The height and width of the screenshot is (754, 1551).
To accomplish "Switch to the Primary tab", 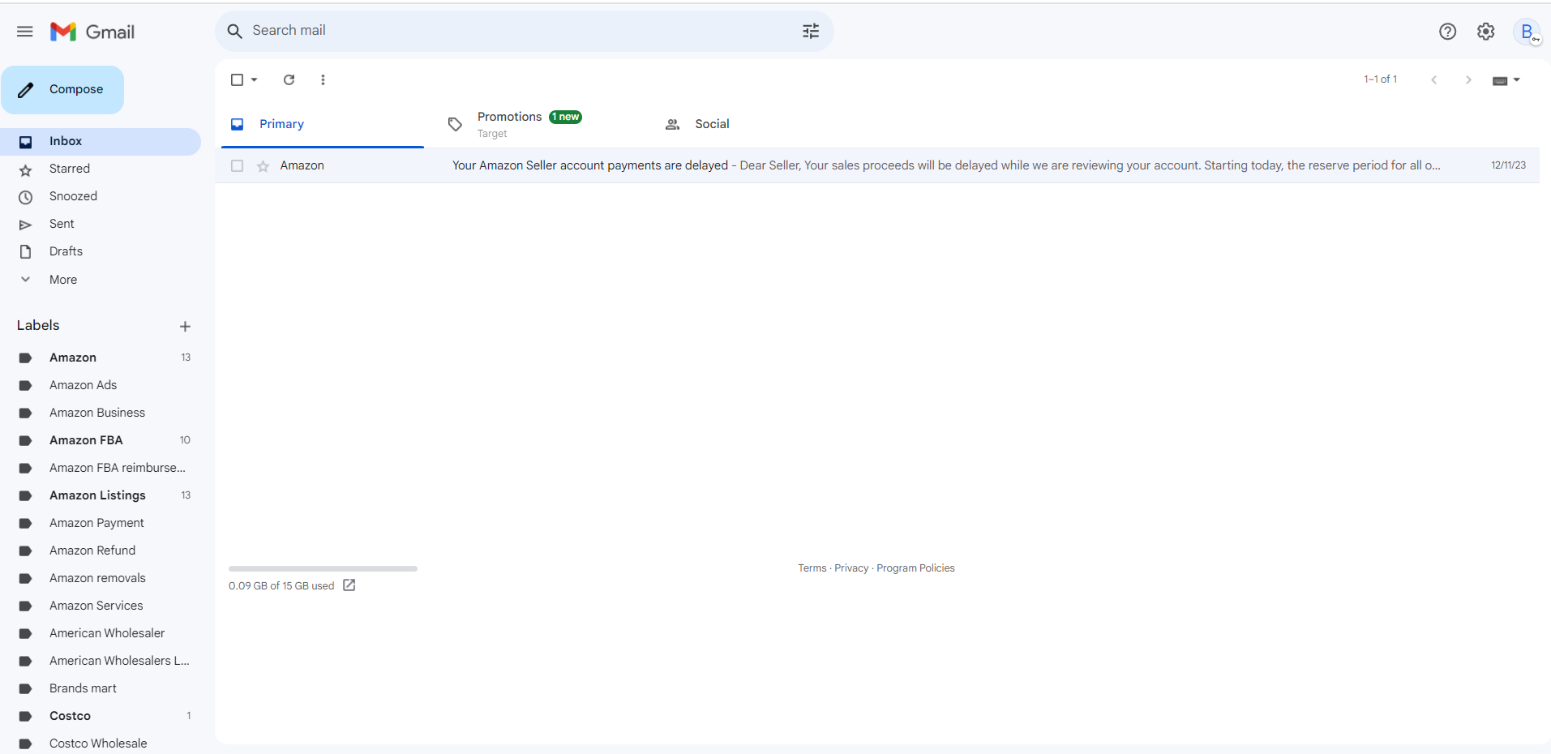I will coord(323,124).
